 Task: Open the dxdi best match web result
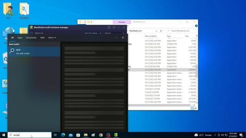point(34,51)
